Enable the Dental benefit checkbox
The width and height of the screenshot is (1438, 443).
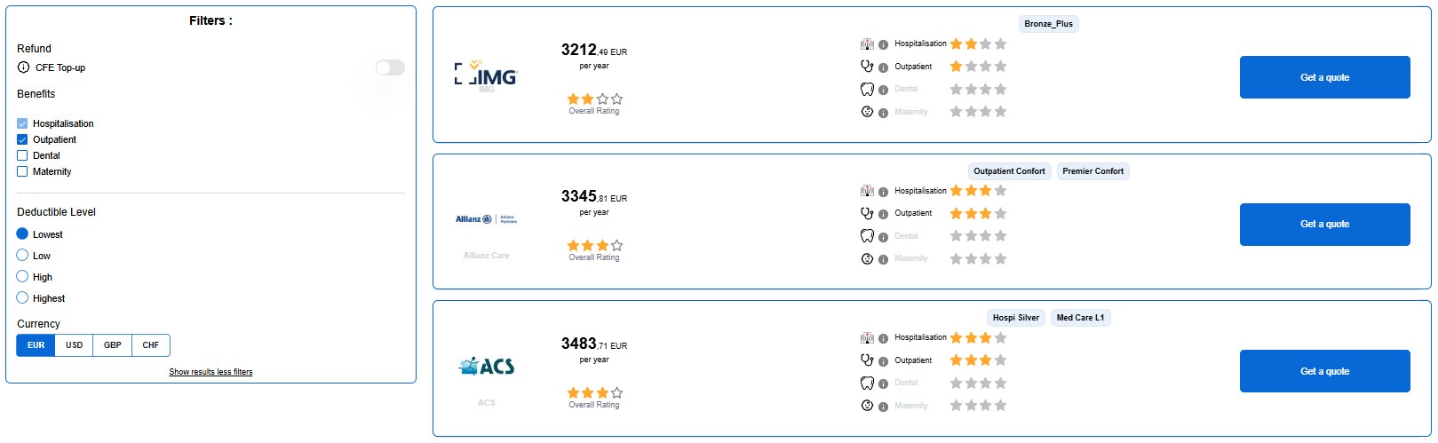[22, 155]
